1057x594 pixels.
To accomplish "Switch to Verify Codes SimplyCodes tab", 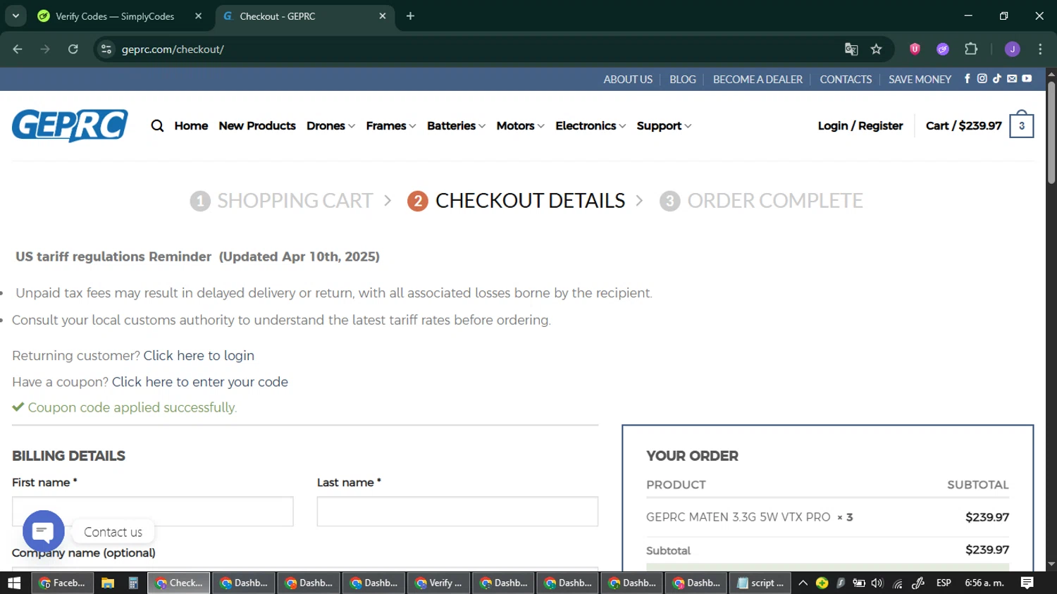I will coord(116,16).
